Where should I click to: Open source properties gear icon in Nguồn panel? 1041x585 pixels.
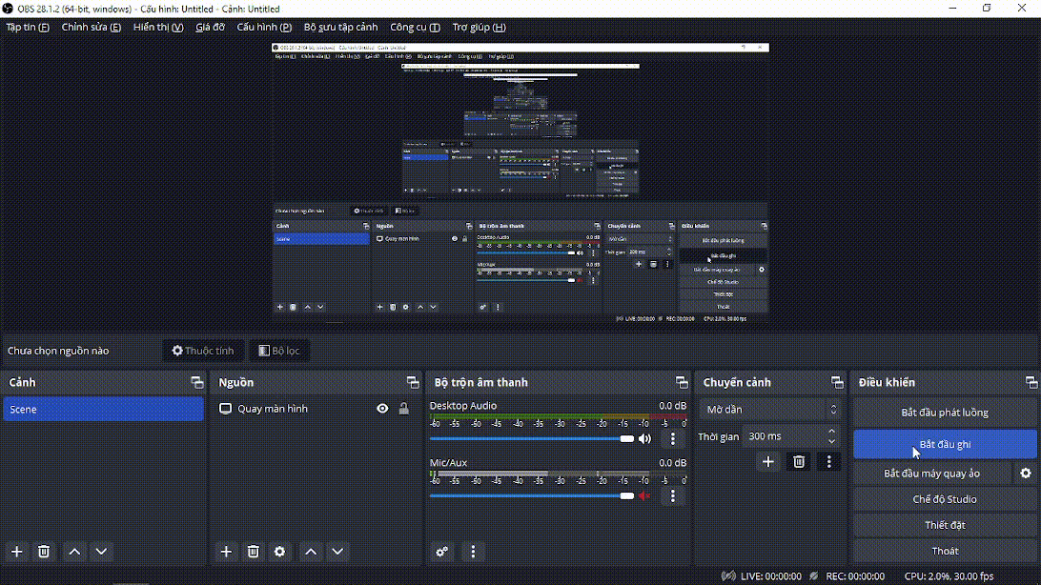pos(279,552)
